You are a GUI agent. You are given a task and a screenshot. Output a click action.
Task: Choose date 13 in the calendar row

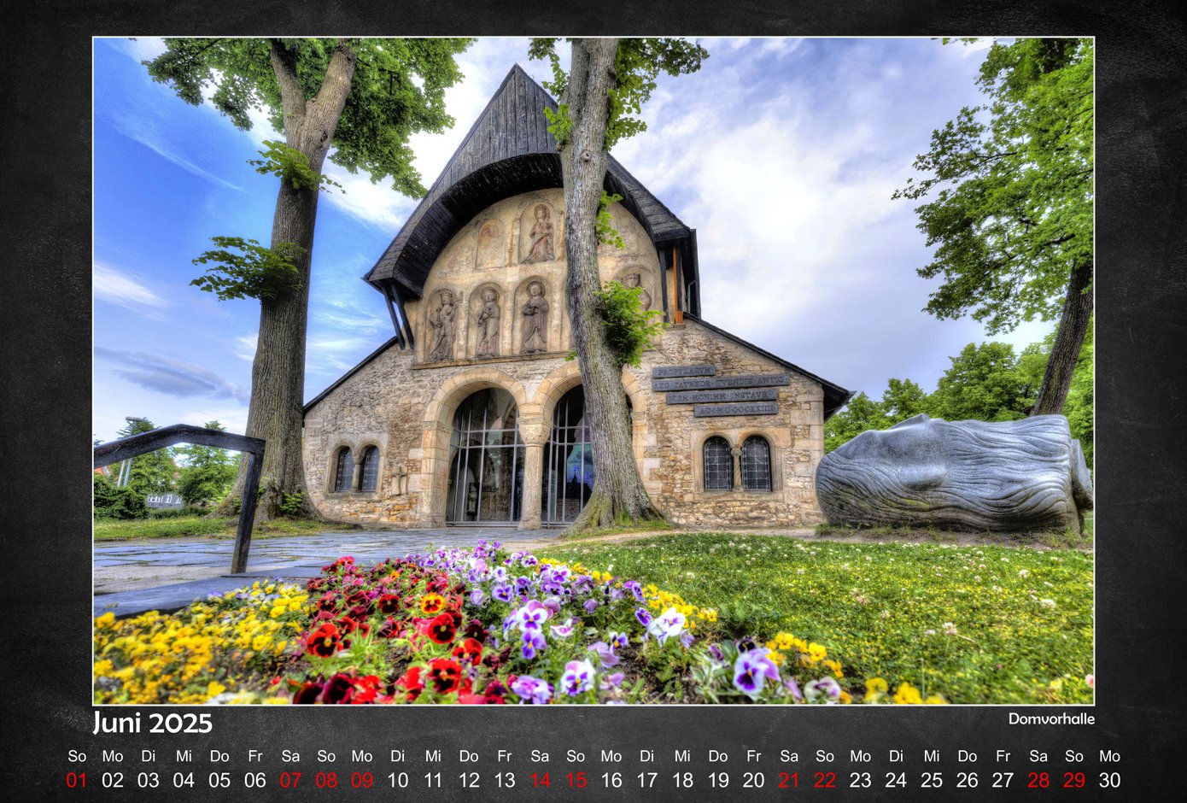click(505, 780)
